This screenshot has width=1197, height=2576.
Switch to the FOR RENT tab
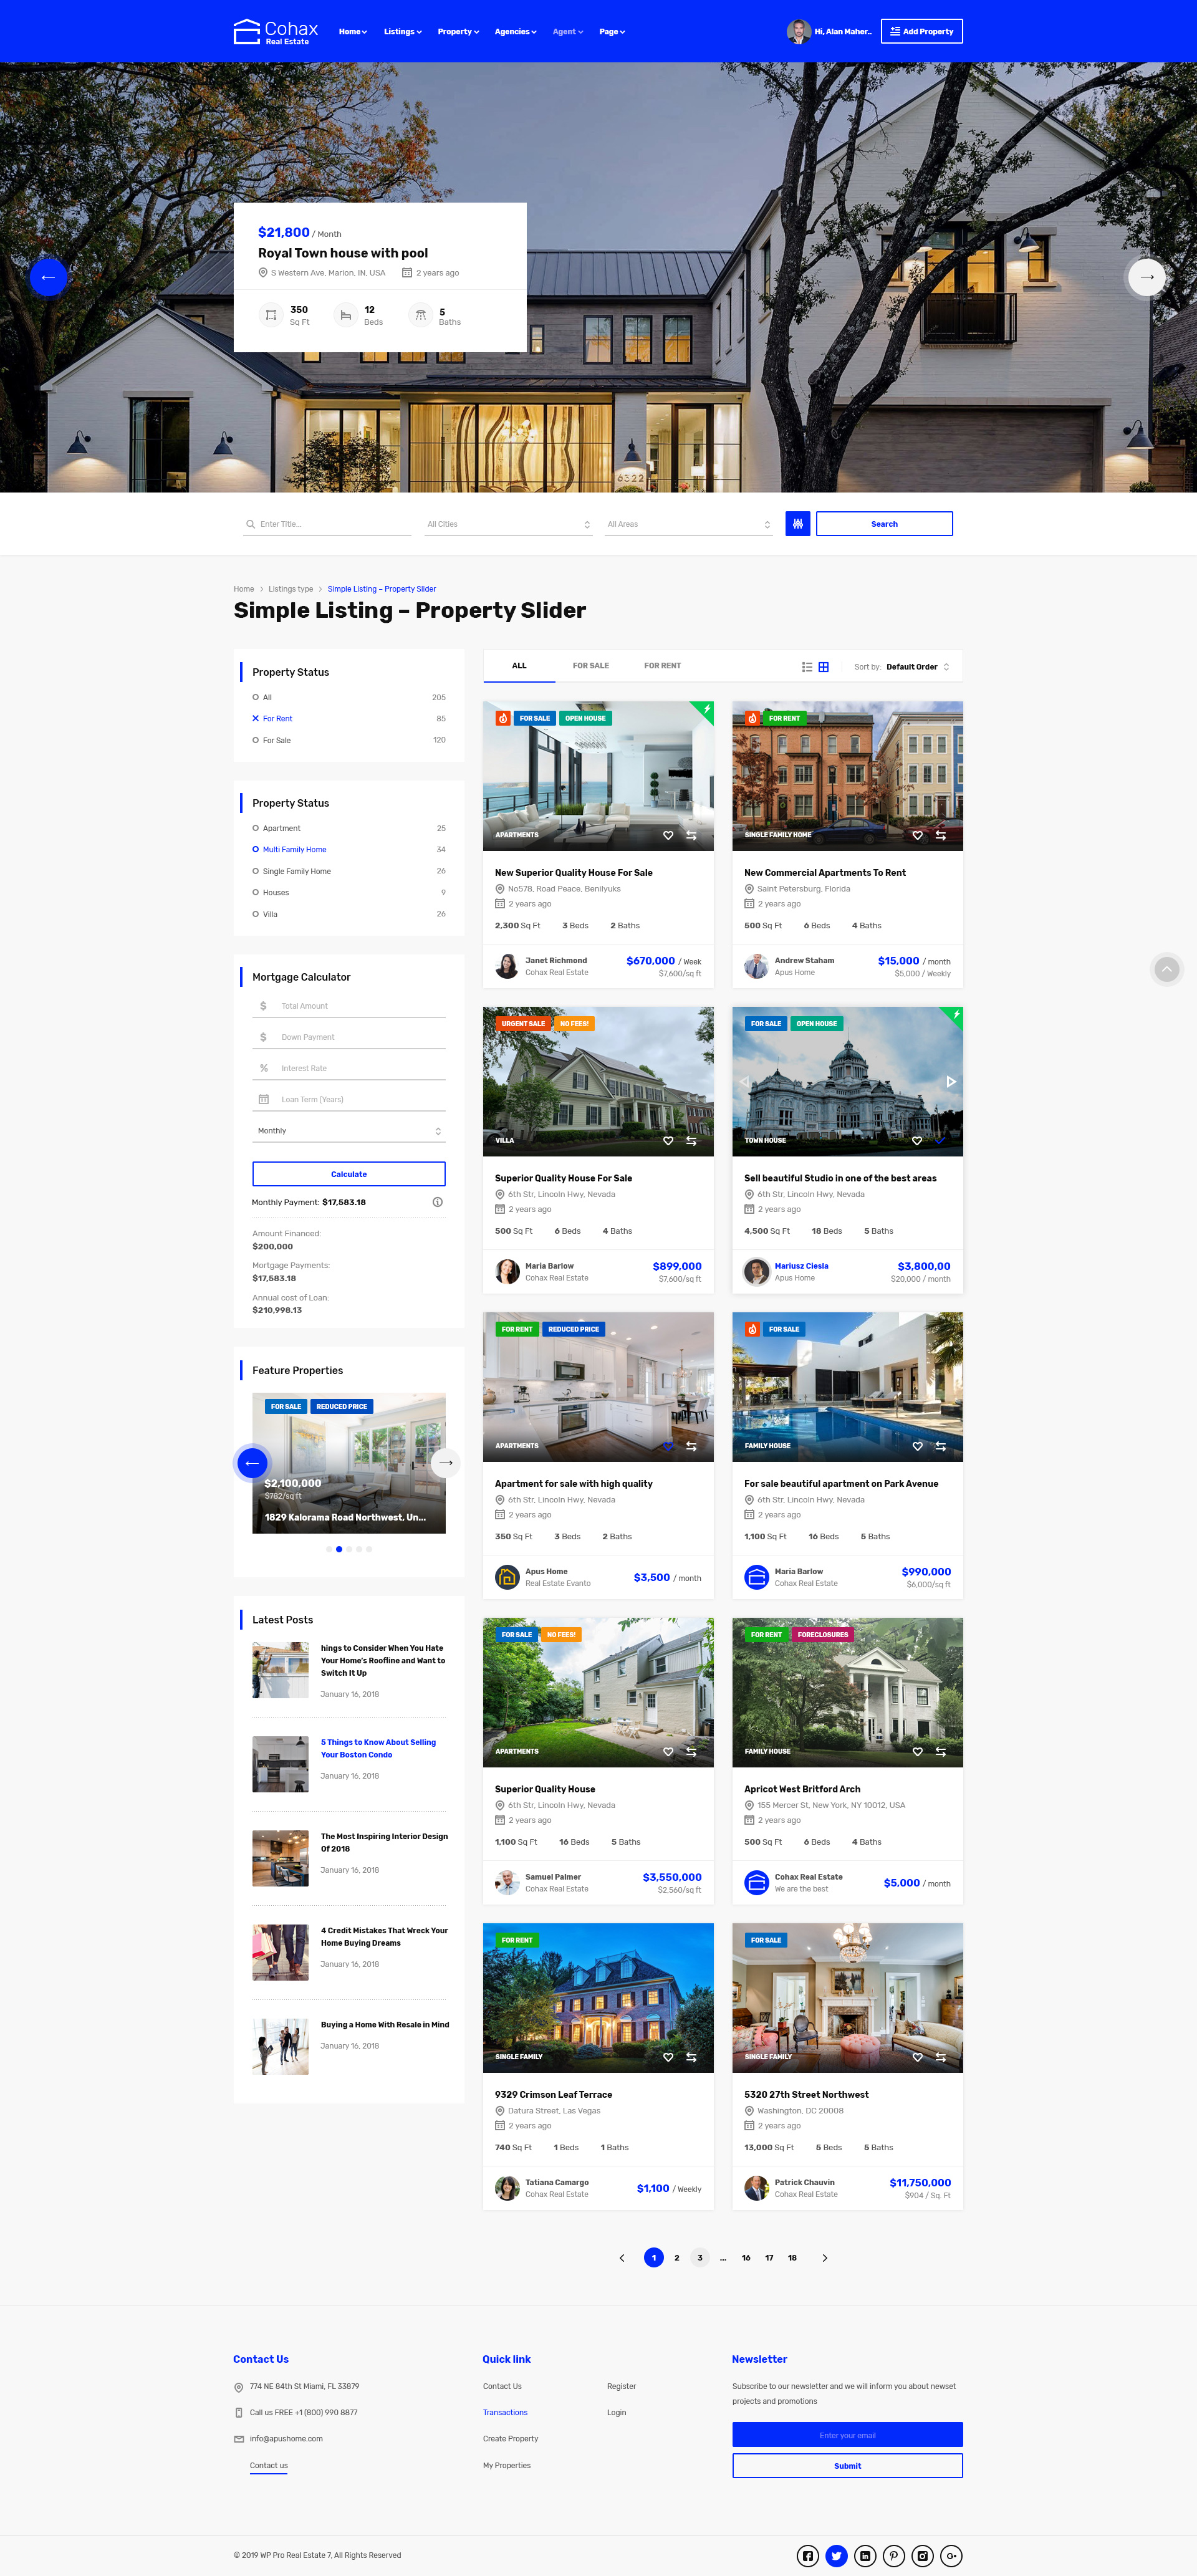coord(662,666)
